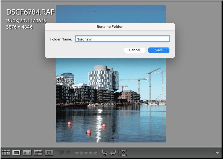Click the DSCF6784.RAF filename overlay

(x=30, y=12)
